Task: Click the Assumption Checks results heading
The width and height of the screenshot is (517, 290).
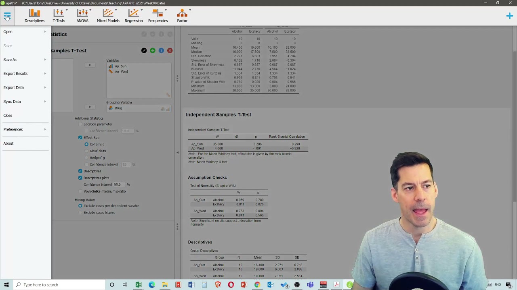Action: tap(207, 178)
